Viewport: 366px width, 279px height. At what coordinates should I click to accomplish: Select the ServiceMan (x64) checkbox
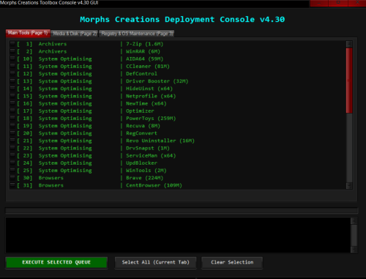[x=12, y=155]
